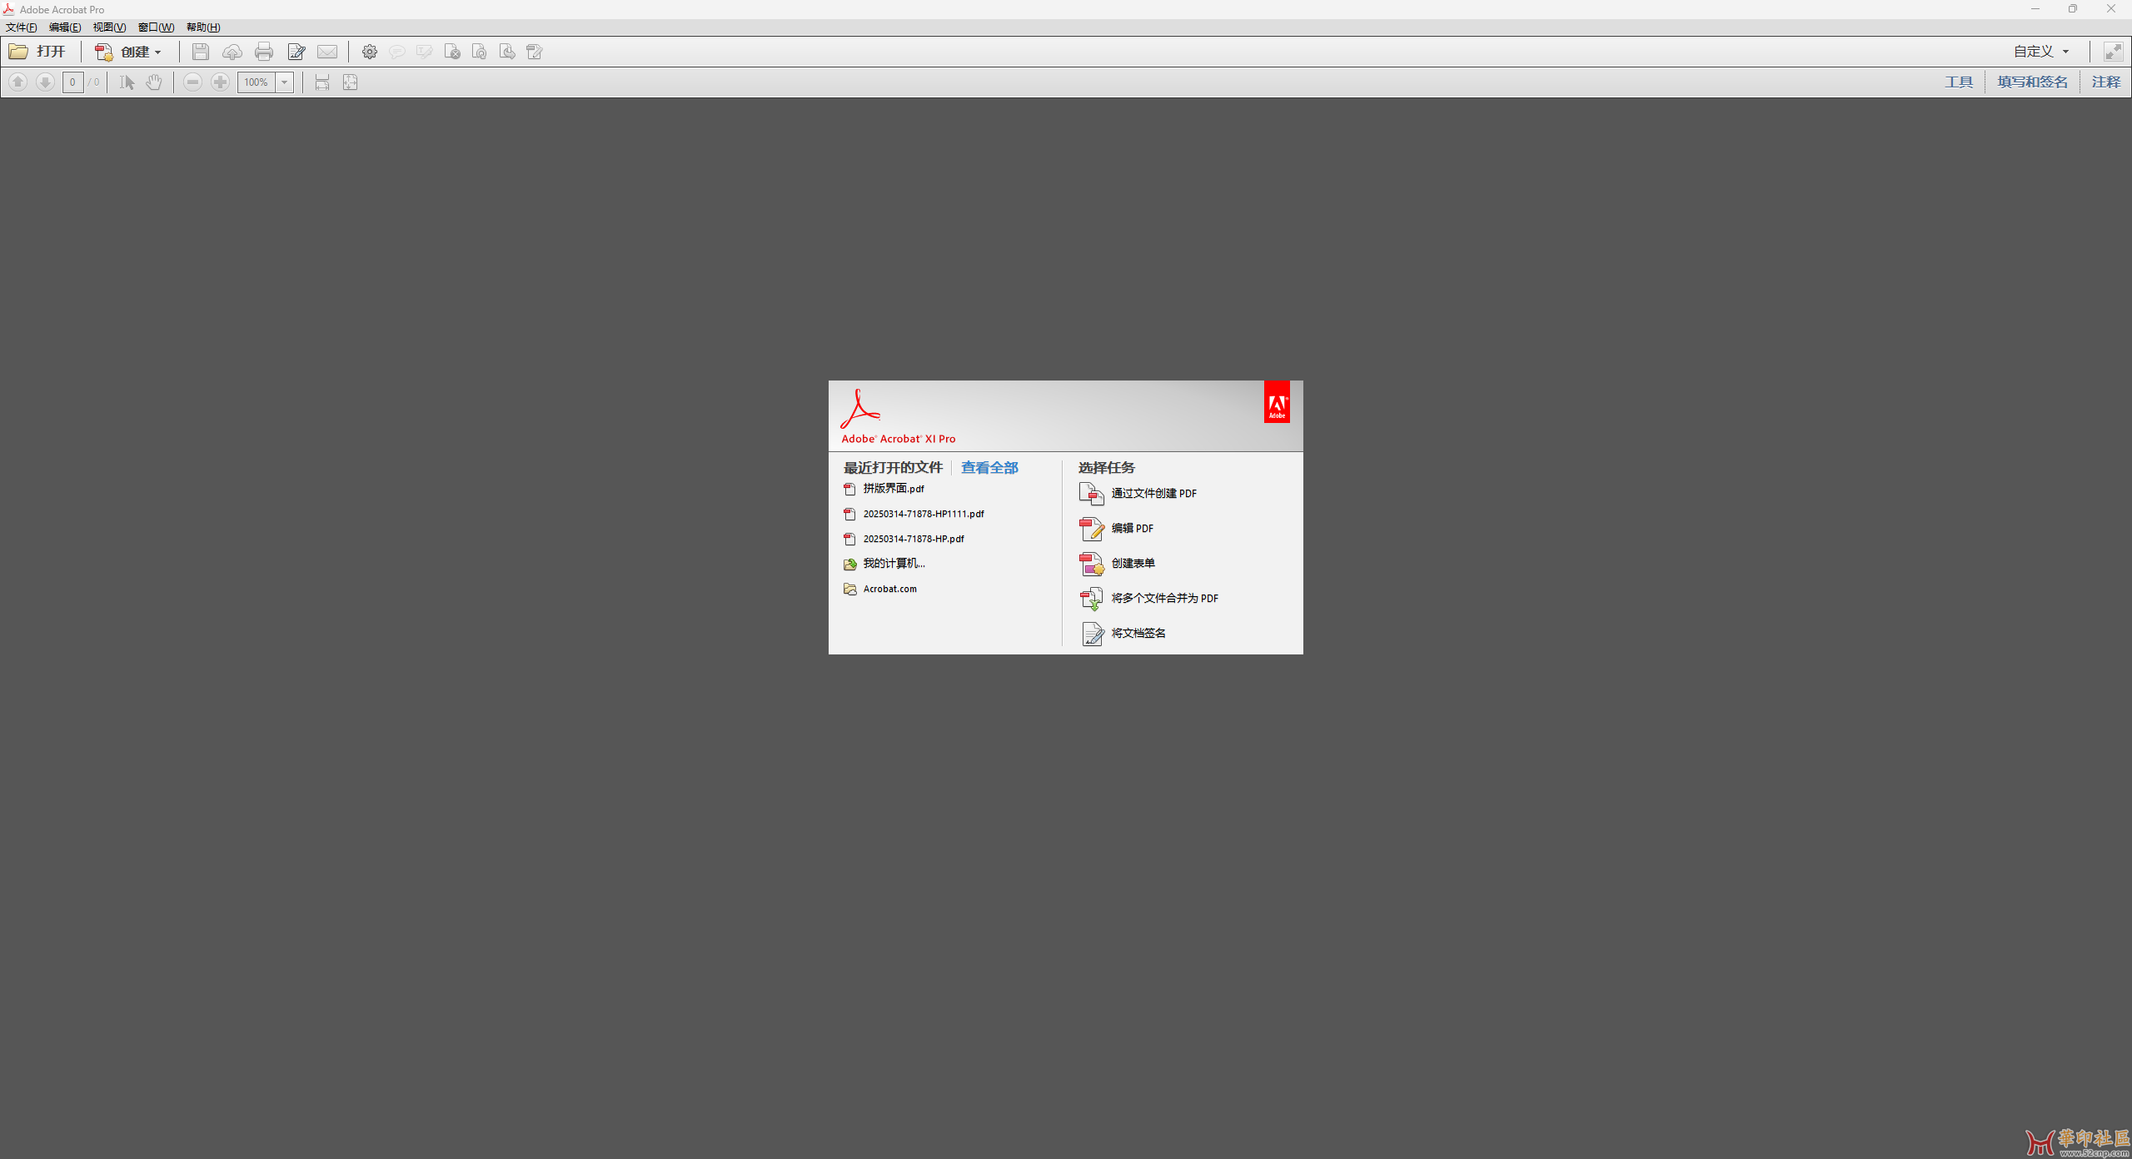Click 将多个文件合并为 PDF task
Screen dimensions: 2132x1159
click(1163, 598)
